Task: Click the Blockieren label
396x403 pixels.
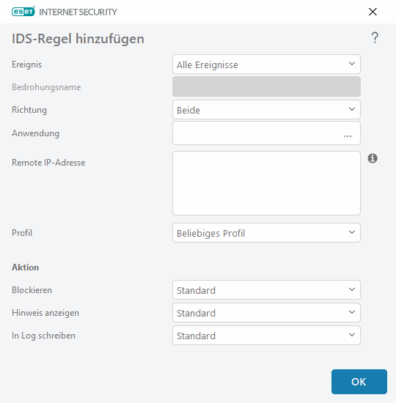Action: click(32, 290)
